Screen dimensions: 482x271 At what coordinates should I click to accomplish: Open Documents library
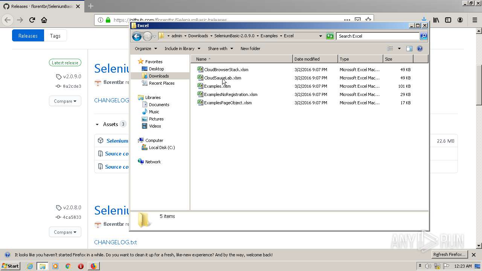pos(159,105)
